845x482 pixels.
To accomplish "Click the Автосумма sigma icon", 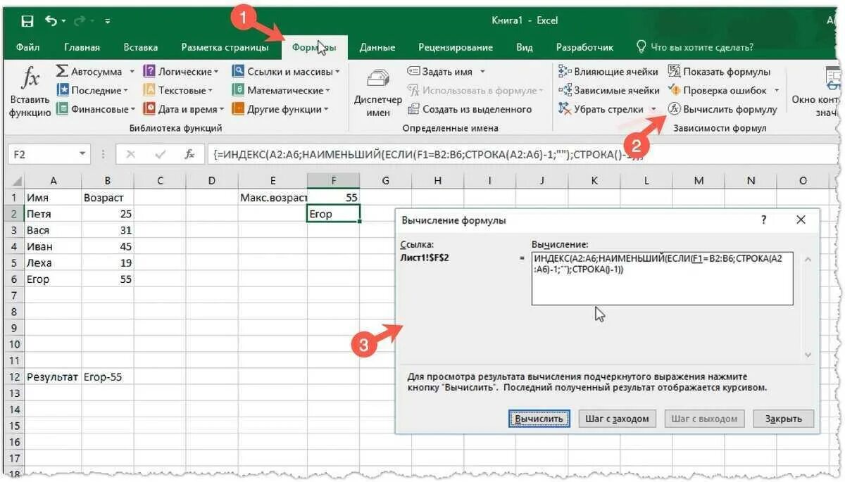I will pyautogui.click(x=62, y=72).
